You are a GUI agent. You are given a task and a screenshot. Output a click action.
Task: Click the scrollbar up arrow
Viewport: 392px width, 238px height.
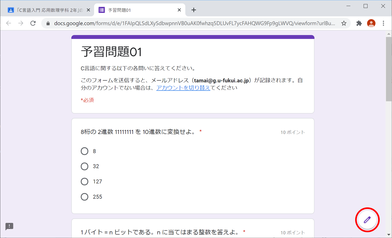coord(389,34)
